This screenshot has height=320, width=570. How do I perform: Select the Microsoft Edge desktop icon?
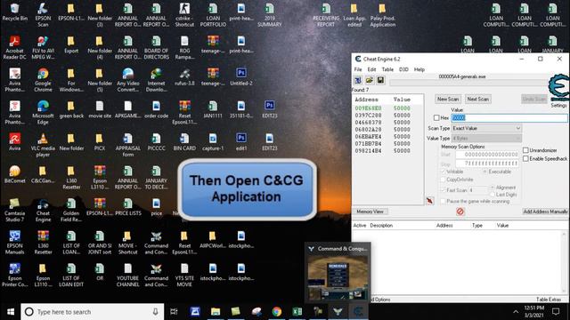click(43, 113)
